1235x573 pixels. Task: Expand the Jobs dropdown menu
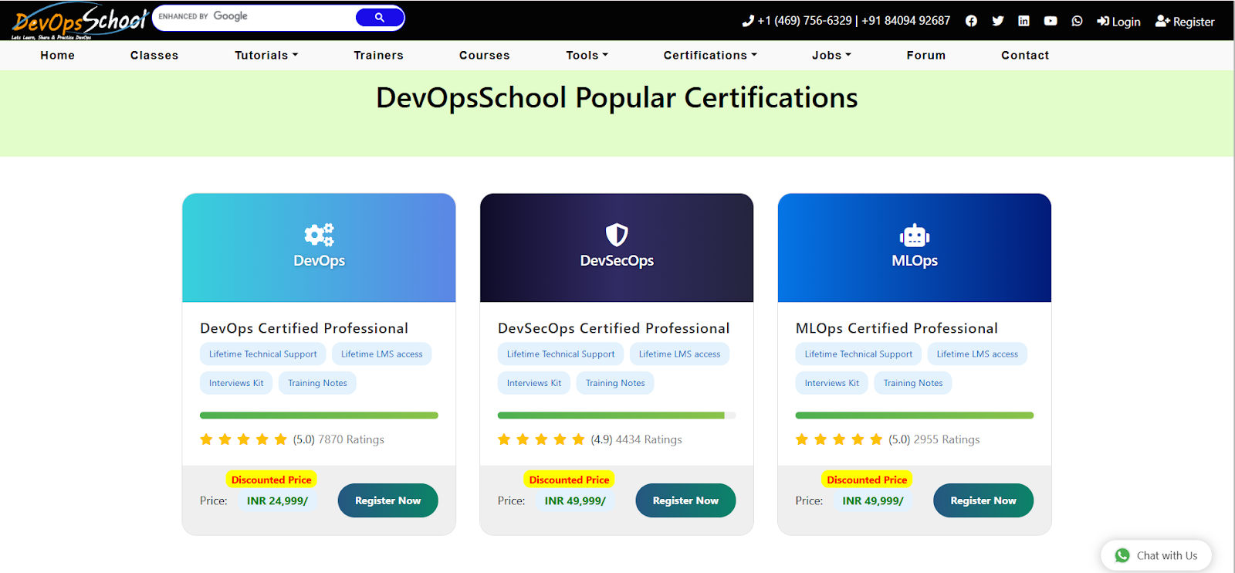(831, 56)
